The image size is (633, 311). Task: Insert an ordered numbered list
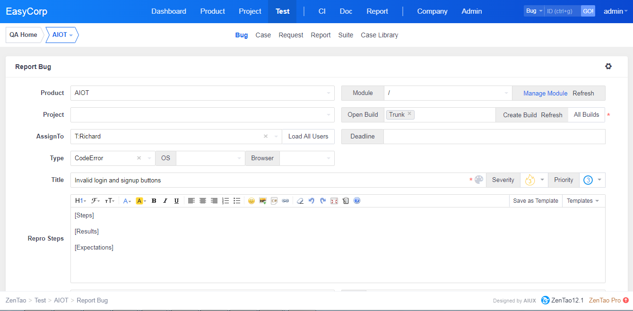point(225,201)
